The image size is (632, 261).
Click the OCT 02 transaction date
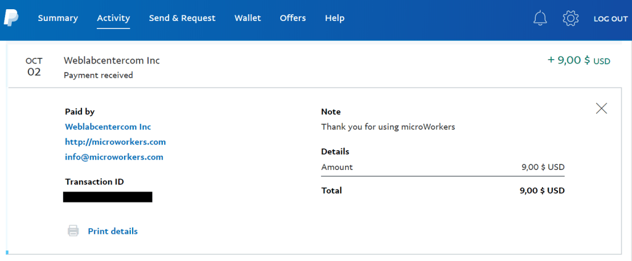pos(34,66)
